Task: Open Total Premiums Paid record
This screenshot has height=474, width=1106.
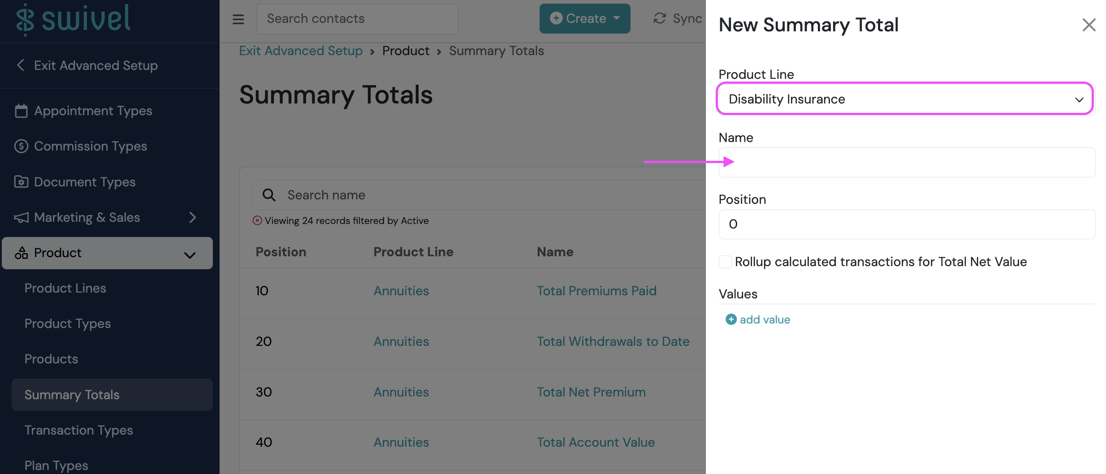Action: pos(596,291)
